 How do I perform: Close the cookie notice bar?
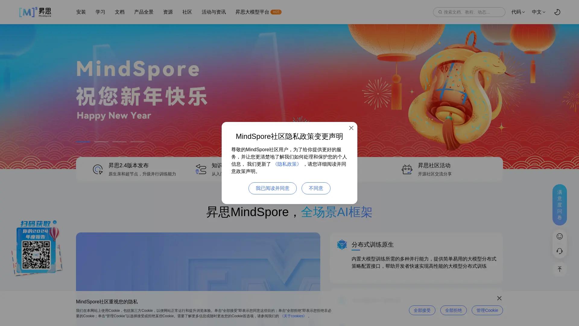pyautogui.click(x=499, y=298)
